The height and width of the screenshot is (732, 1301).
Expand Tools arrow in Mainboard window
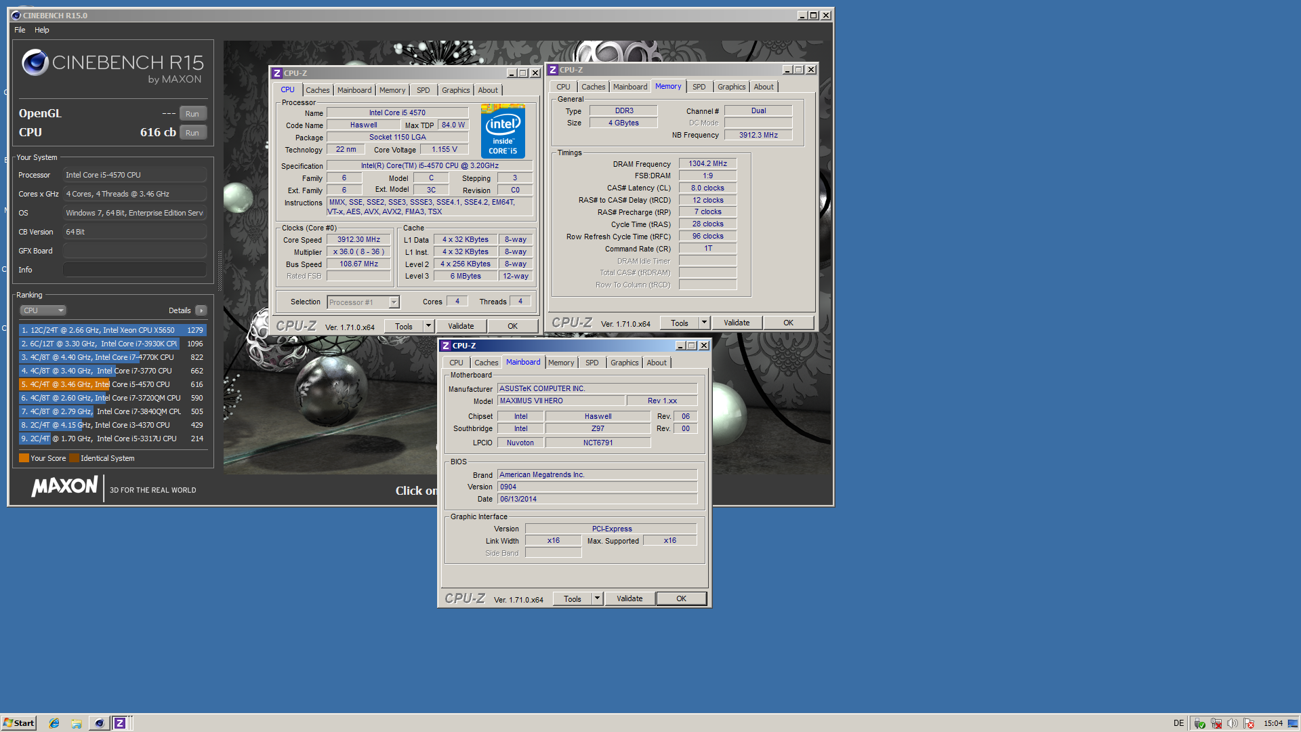click(x=597, y=598)
